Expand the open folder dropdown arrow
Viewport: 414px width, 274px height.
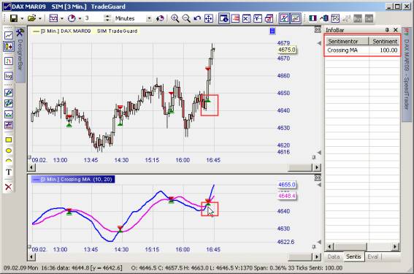point(40,18)
